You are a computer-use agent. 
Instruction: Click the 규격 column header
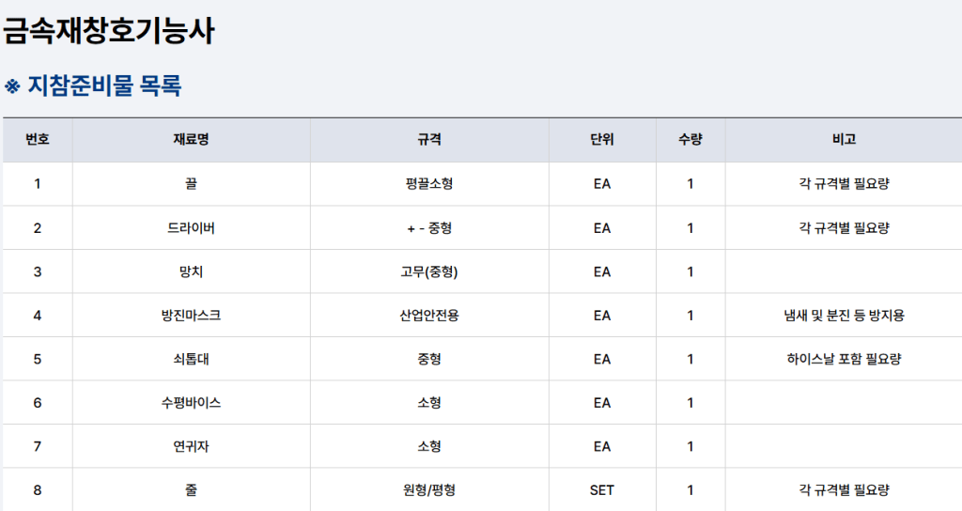tap(429, 139)
